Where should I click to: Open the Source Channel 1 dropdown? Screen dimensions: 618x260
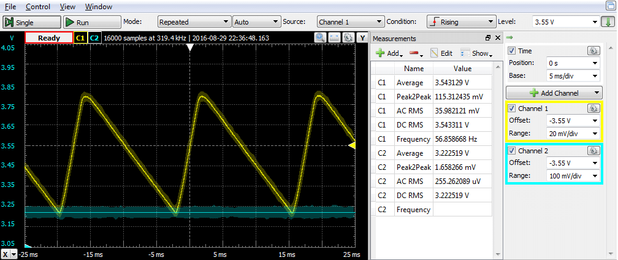[x=351, y=22]
